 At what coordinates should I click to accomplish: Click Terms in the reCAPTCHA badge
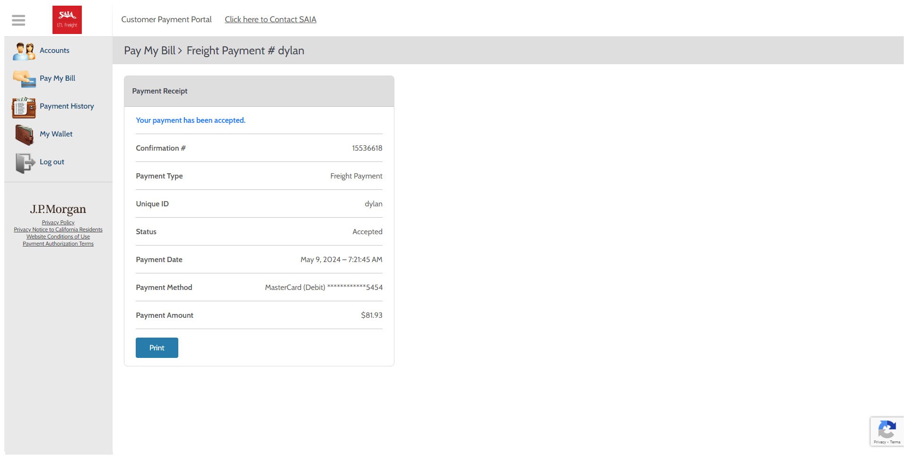coord(895,442)
